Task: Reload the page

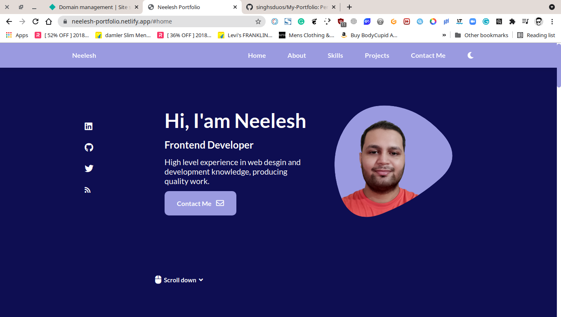Action: [x=35, y=21]
